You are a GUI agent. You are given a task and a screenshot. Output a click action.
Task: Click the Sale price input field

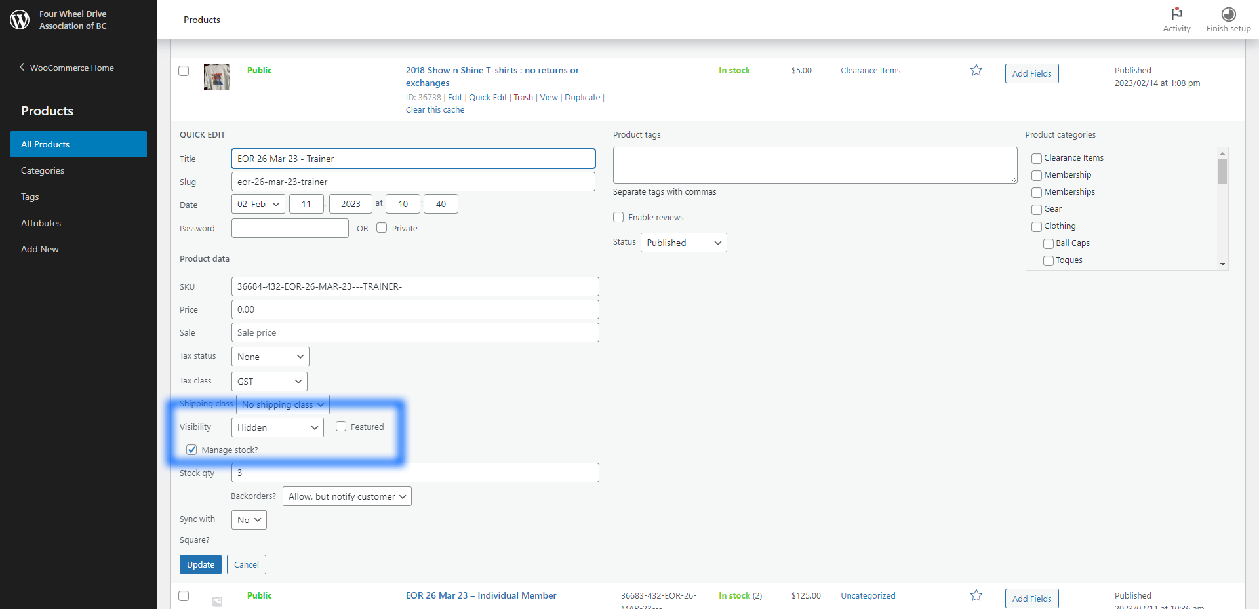pos(415,332)
